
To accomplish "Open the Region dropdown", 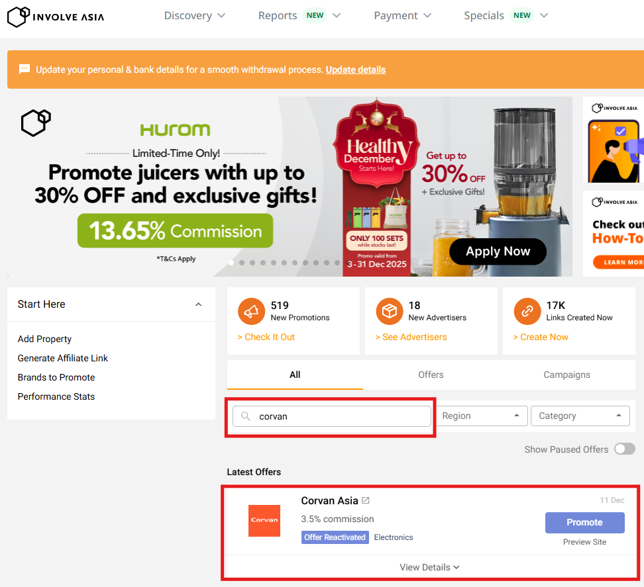I will click(480, 416).
